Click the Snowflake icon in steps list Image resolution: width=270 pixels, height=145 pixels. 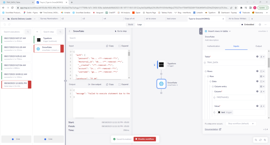pos(38,49)
